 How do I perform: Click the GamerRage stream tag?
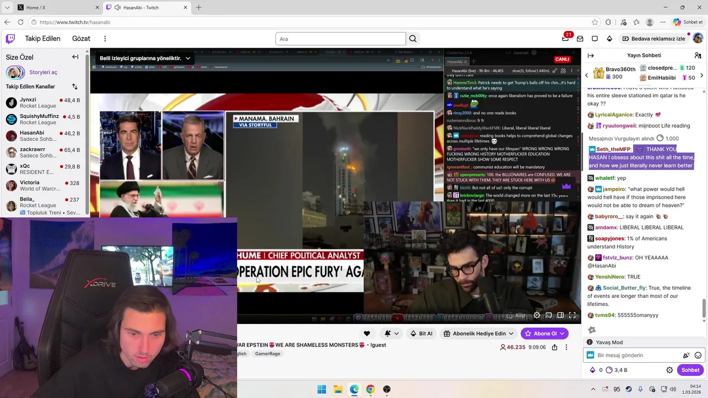pyautogui.click(x=268, y=354)
